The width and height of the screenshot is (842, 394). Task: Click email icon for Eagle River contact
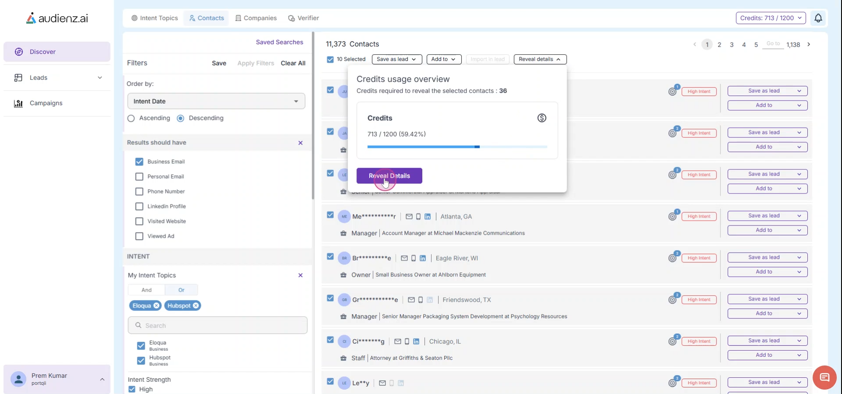coord(404,258)
